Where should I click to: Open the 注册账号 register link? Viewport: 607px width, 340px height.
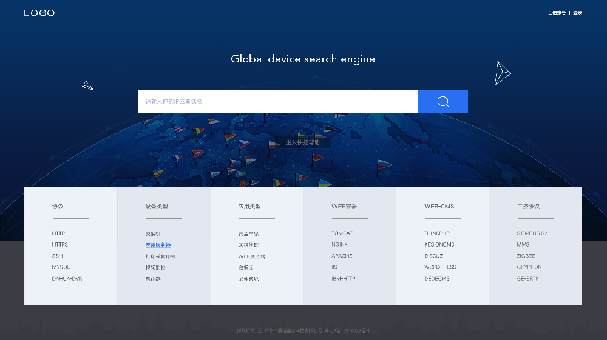pos(557,13)
